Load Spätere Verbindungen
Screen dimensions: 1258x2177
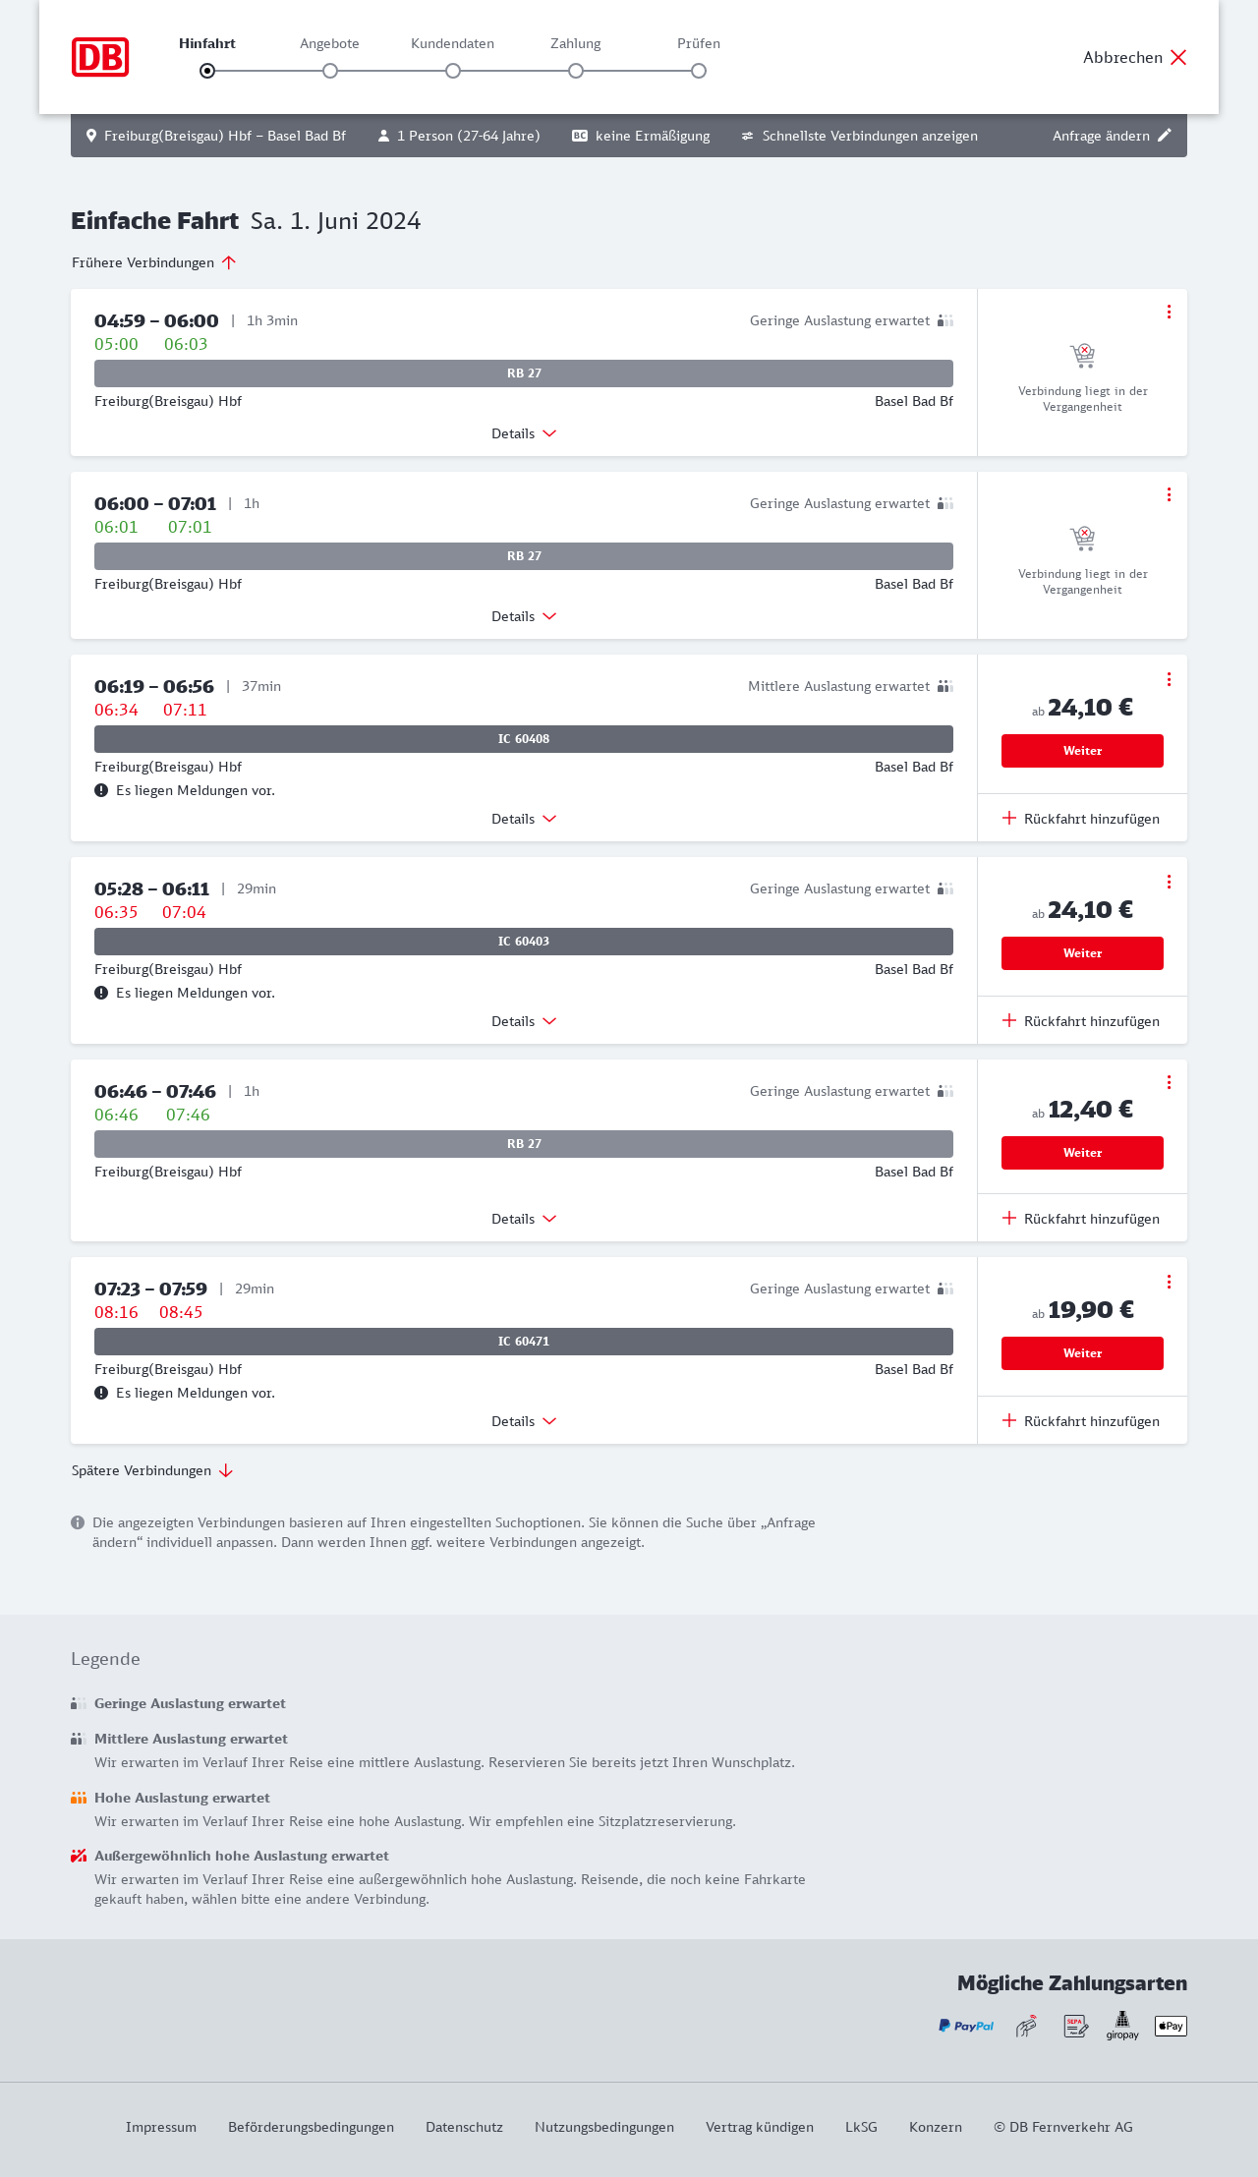pos(152,1470)
